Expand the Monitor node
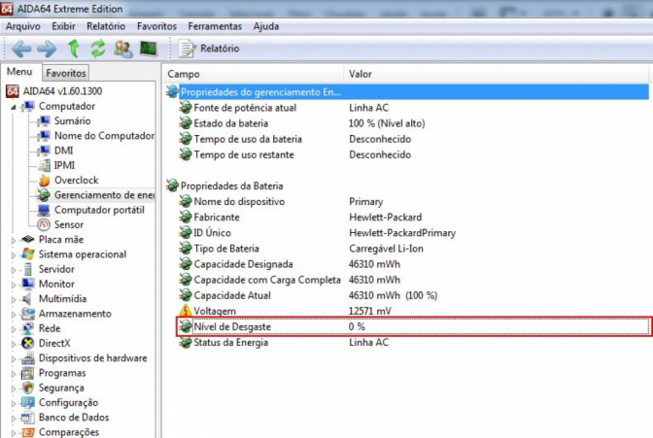 click(x=14, y=285)
